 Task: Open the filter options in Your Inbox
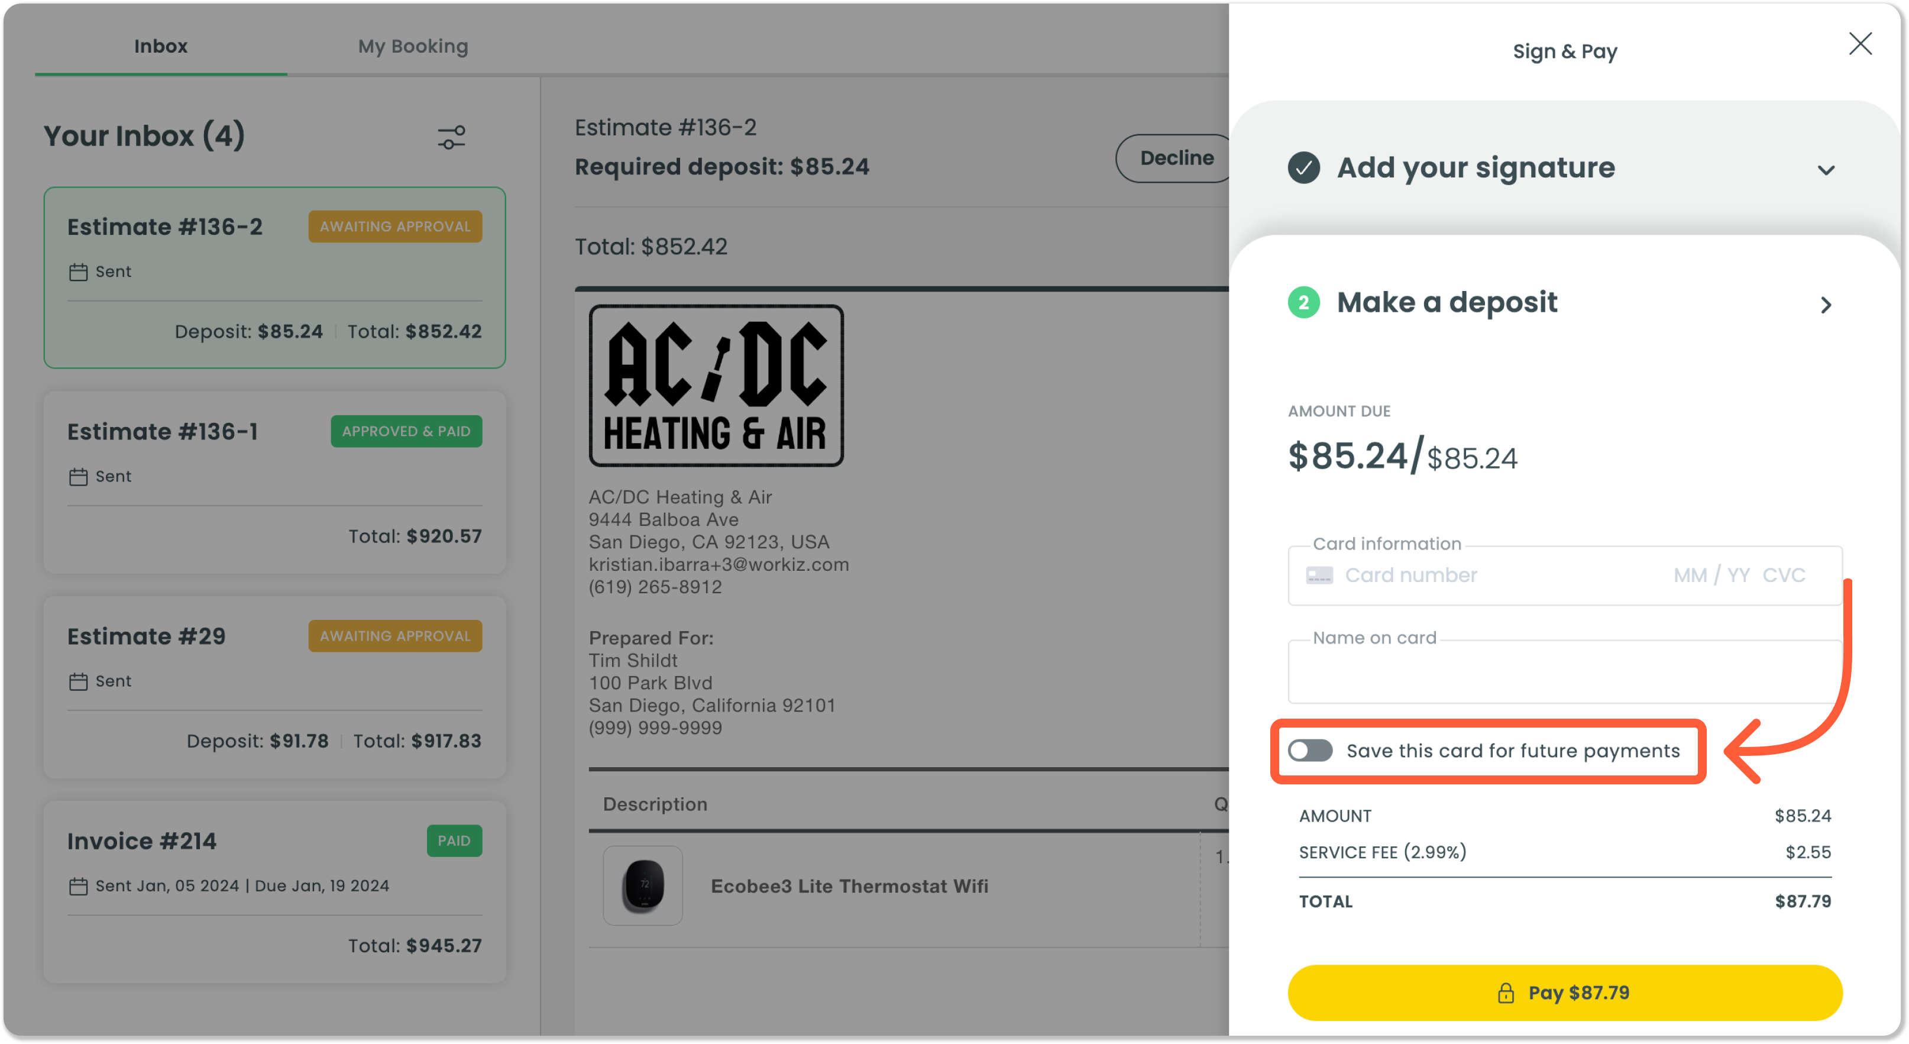(451, 137)
